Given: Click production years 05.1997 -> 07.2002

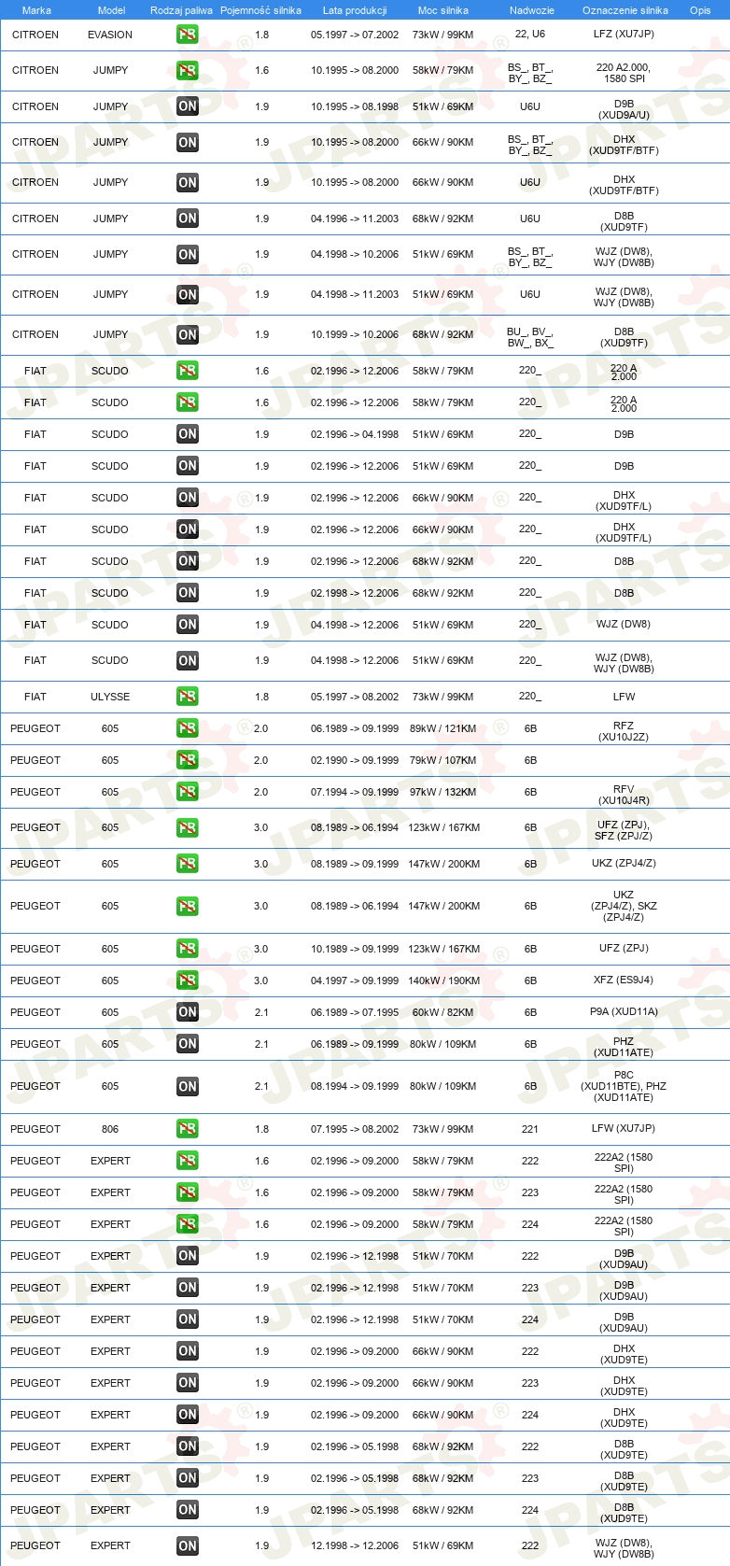Looking at the screenshot, I should click(x=355, y=35).
